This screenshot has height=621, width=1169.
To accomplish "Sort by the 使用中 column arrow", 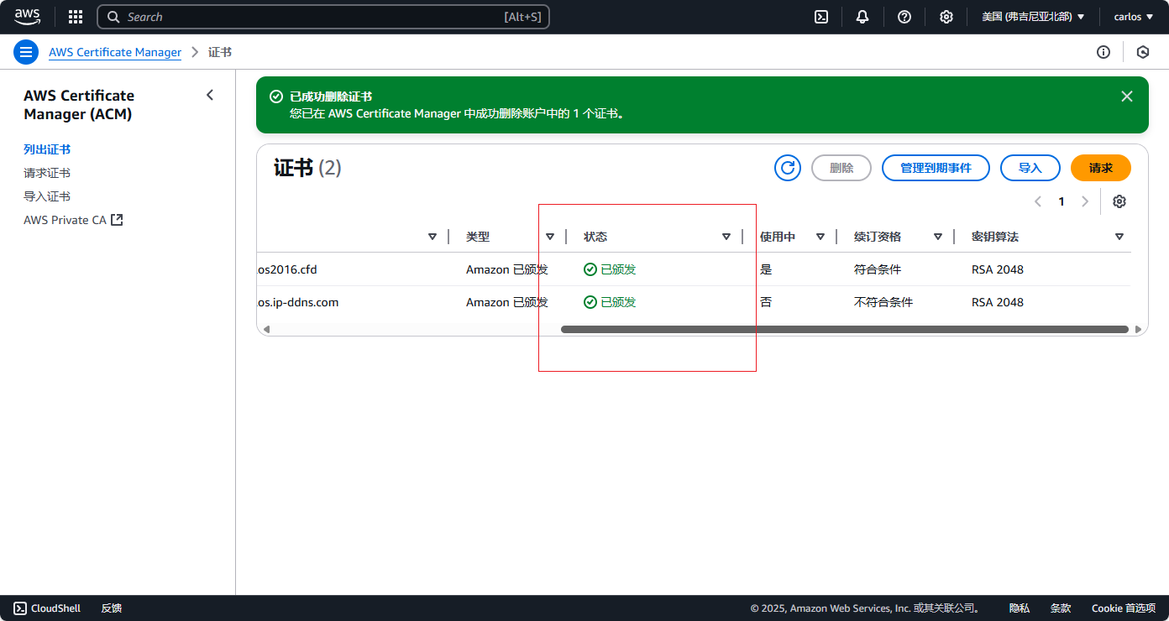I will click(820, 237).
